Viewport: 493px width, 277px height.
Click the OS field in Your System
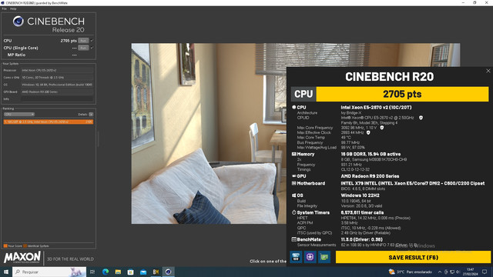[x=57, y=85]
